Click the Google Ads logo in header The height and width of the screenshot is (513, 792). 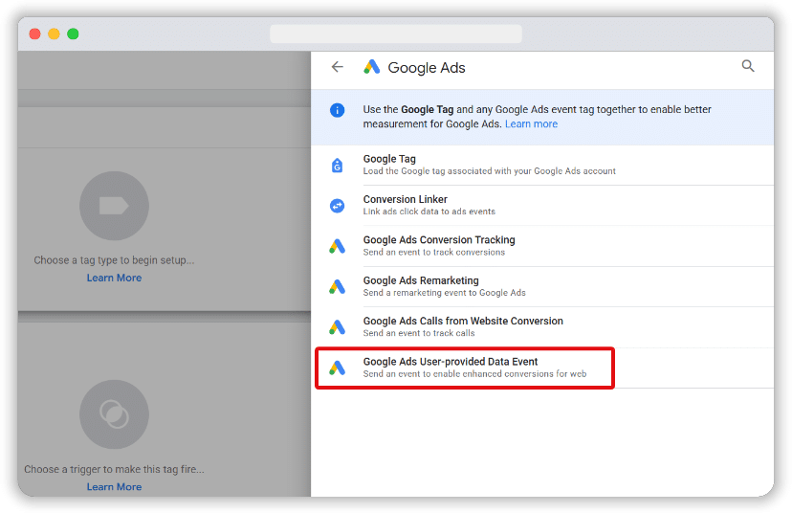pyautogui.click(x=372, y=67)
